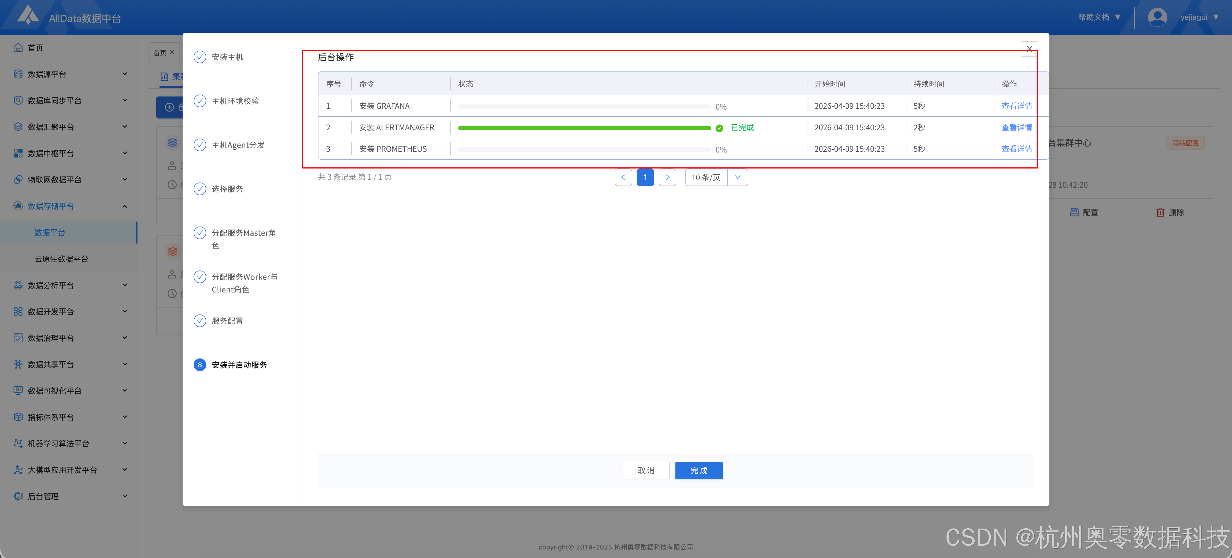Collapse the 数据存储平台 menu

[x=125, y=206]
